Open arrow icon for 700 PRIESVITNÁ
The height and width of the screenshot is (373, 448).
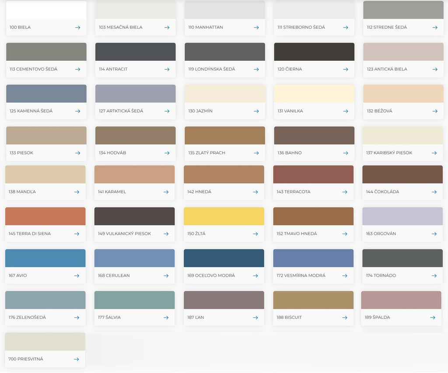[76, 359]
